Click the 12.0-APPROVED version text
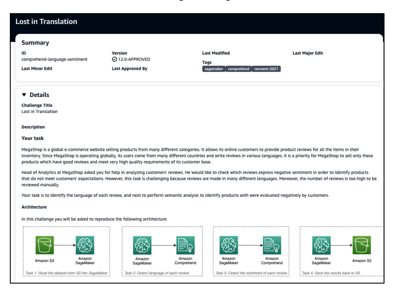 pos(133,59)
